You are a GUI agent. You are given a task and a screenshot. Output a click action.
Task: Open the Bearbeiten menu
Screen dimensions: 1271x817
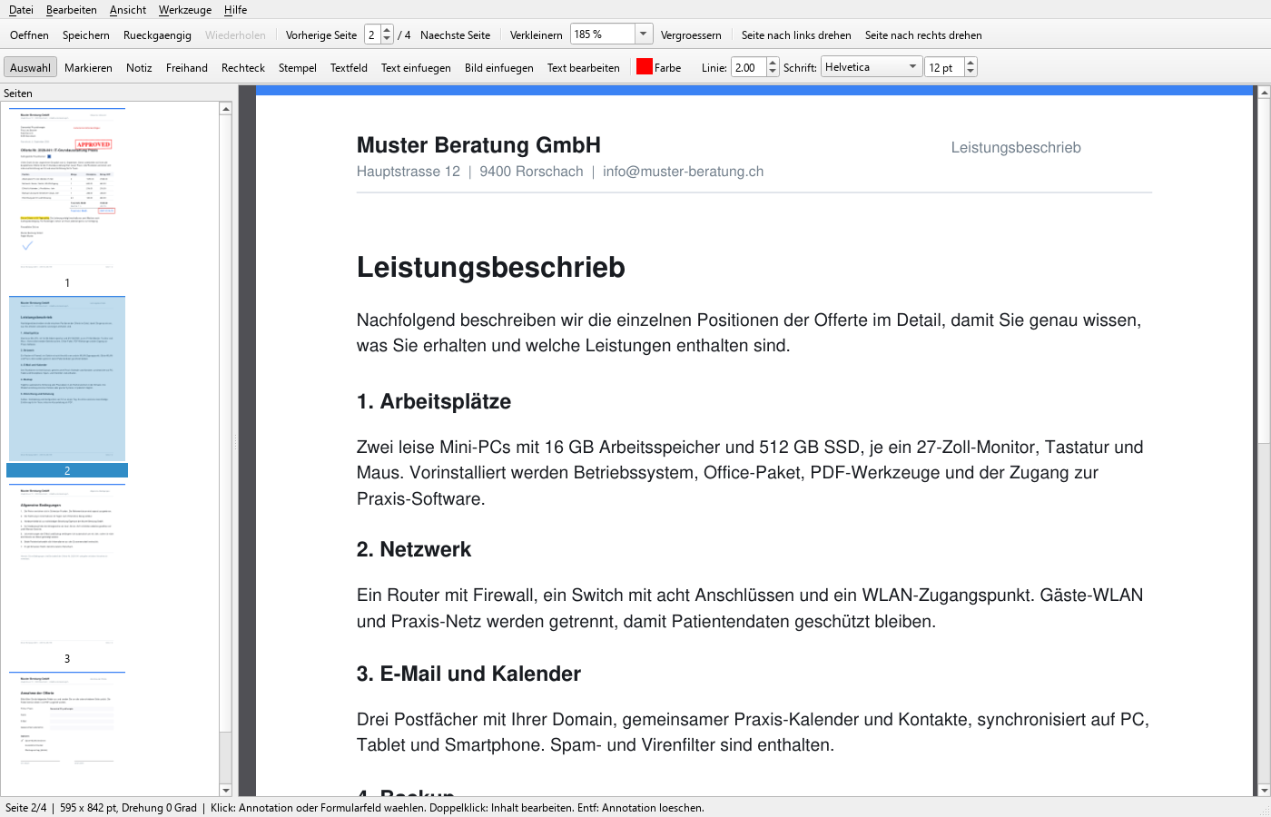pos(72,10)
